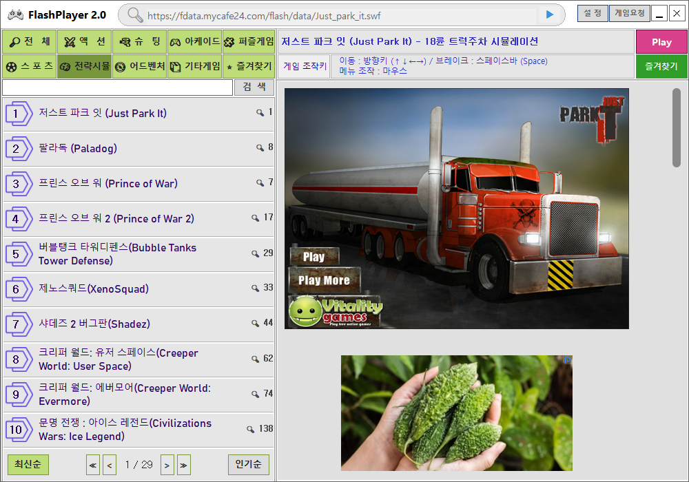This screenshot has height=482, width=689.
Task: Click the number 6 badge for XenoSquad
Action: (x=19, y=289)
